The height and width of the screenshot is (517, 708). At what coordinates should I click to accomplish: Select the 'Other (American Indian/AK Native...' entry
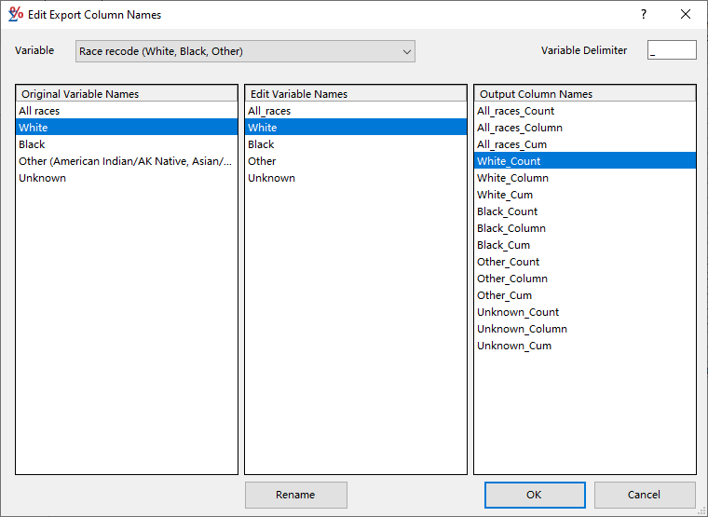(125, 161)
